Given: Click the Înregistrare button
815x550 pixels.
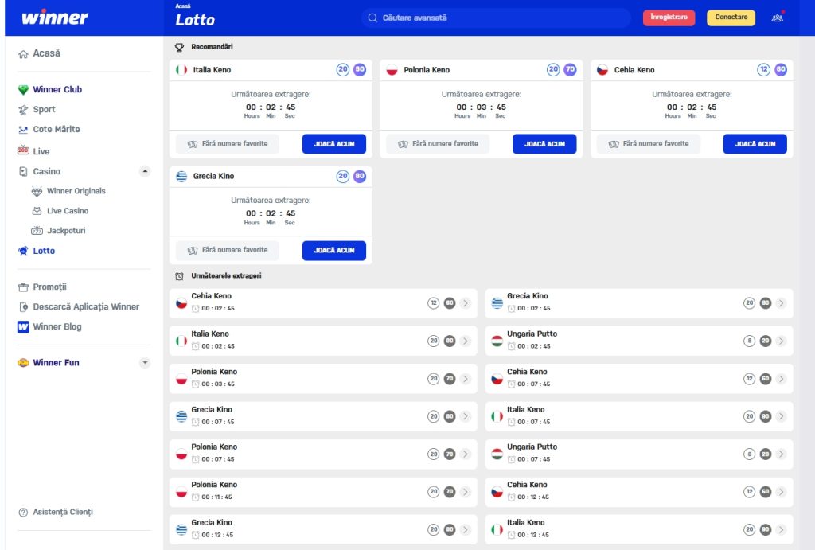Looking at the screenshot, I should click(669, 18).
